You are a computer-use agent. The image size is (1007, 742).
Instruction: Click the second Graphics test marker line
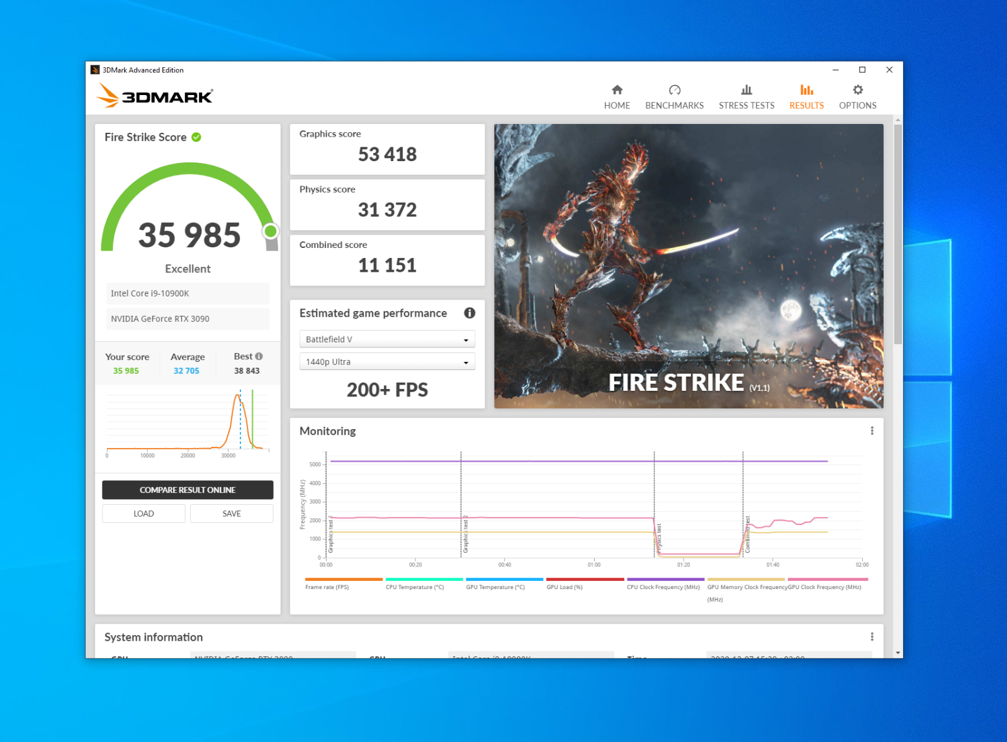pos(461,504)
